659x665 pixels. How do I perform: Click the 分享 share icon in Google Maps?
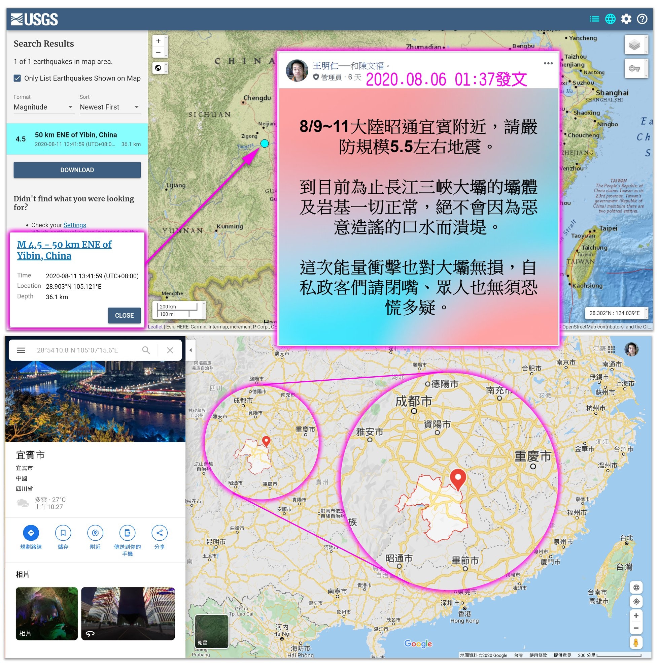[x=160, y=533]
